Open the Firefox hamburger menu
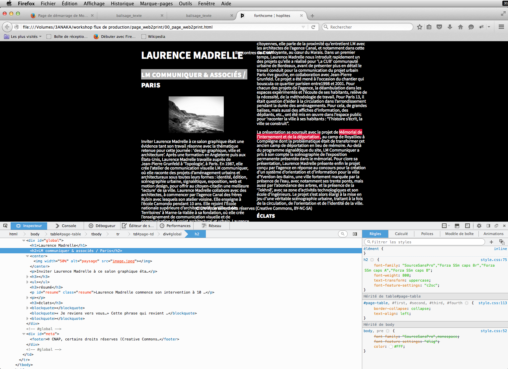Image resolution: width=508 pixels, height=369 pixels. pyautogui.click(x=501, y=27)
